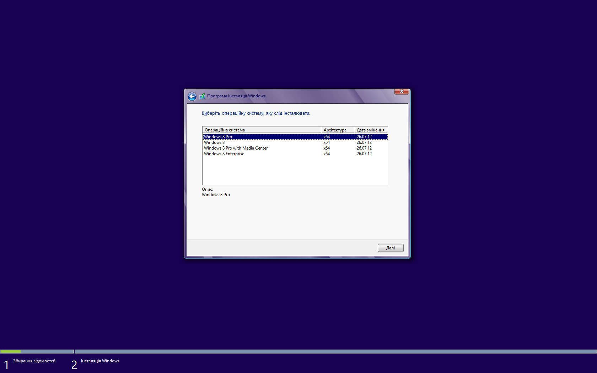Image resolution: width=597 pixels, height=373 pixels.
Task: Click the date in the Enterprise row
Action: 364,154
